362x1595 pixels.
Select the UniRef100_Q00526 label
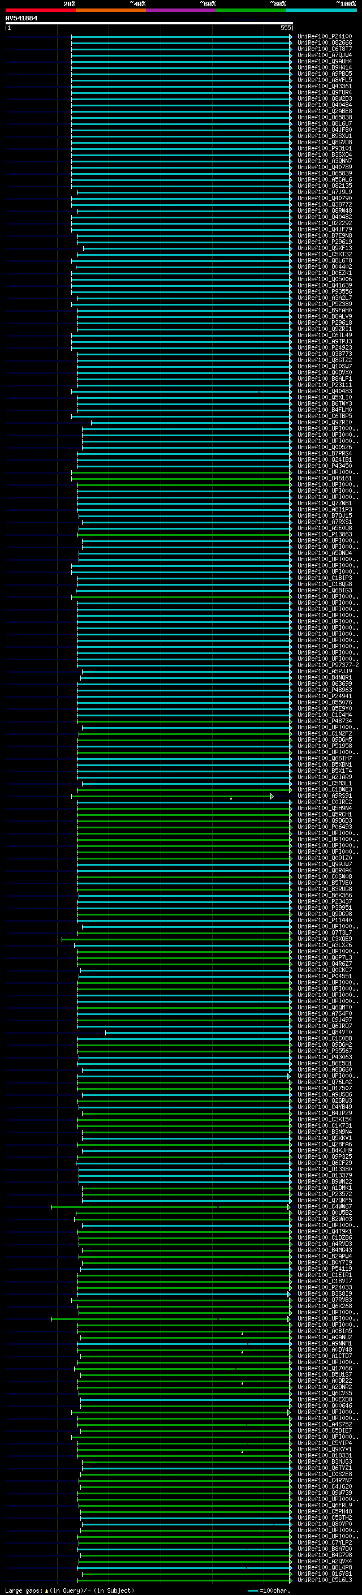click(x=325, y=447)
